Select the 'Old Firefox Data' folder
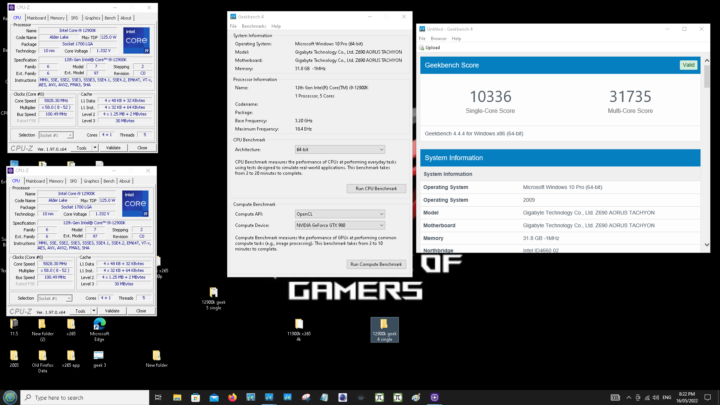The image size is (720, 405). point(42,361)
